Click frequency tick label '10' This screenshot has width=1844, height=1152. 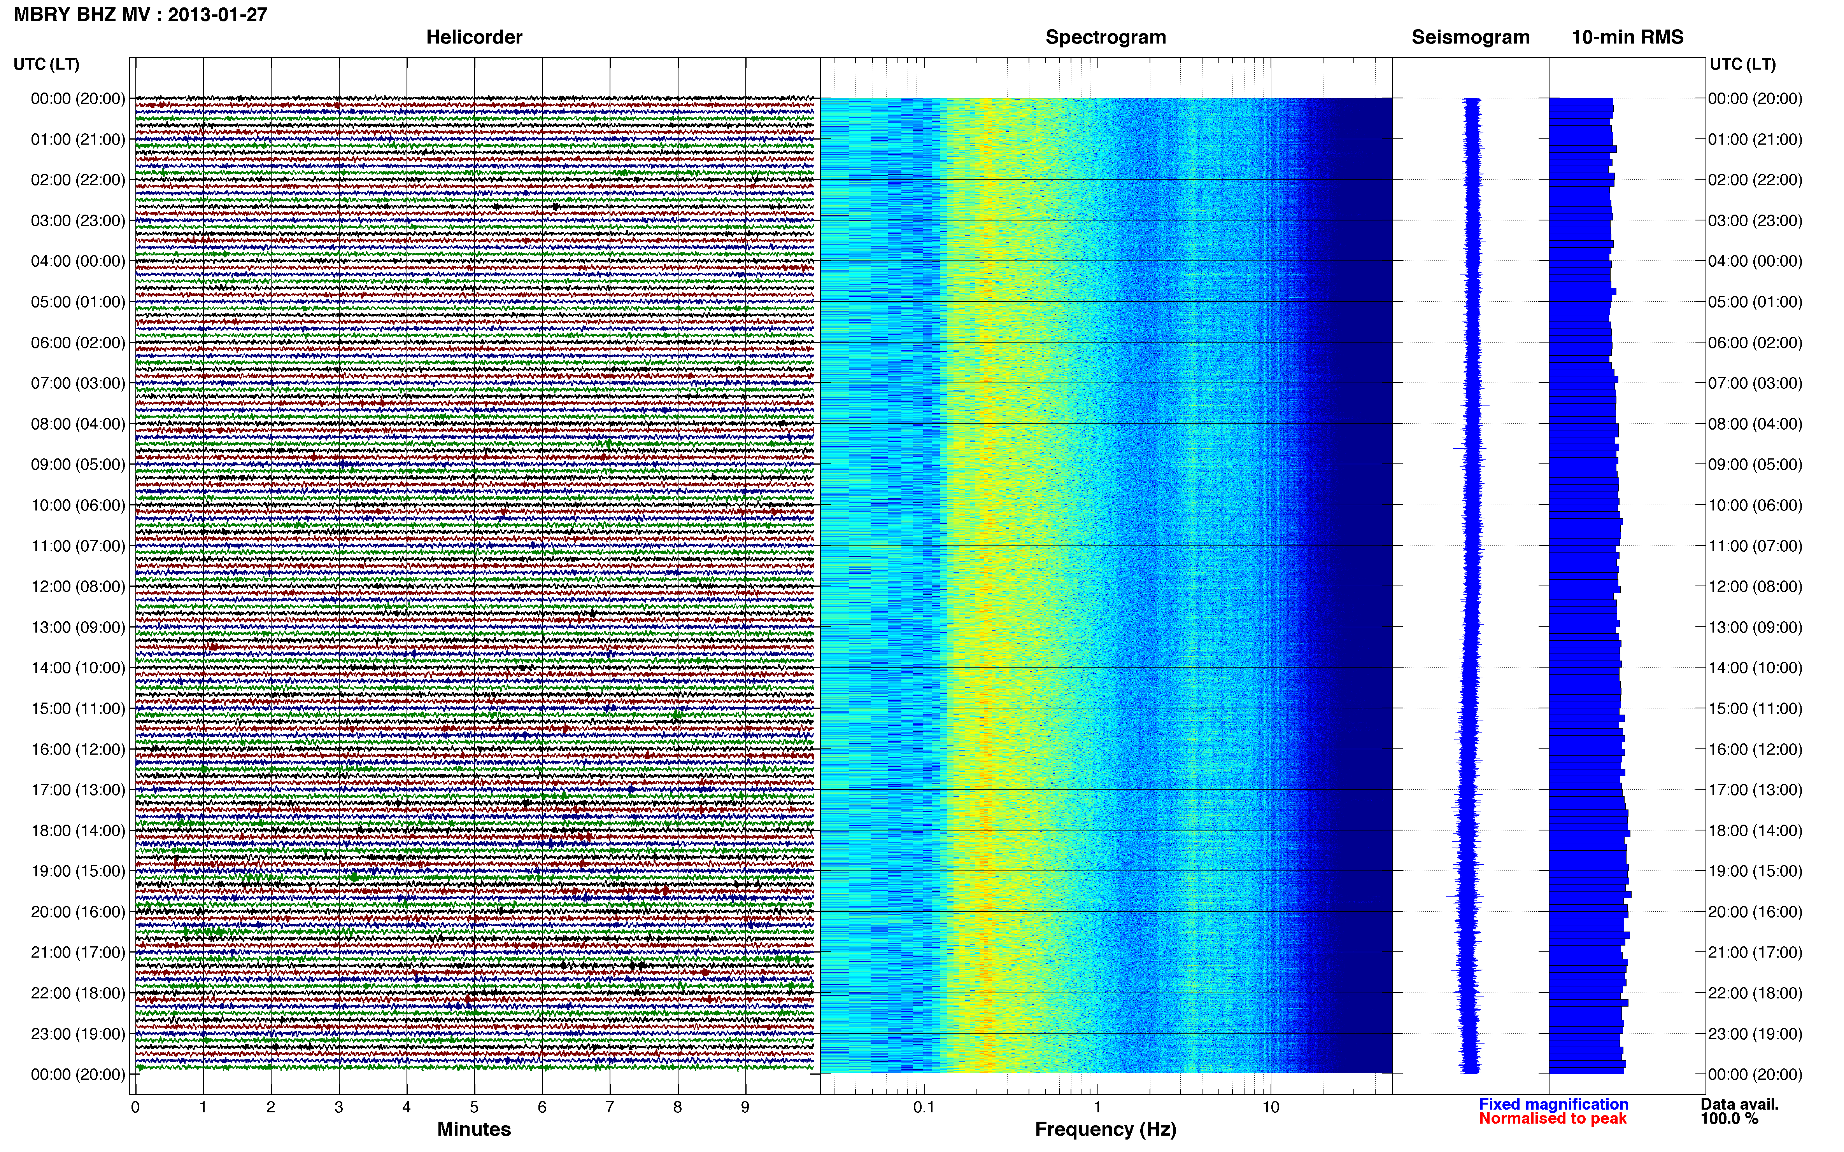[1271, 1108]
